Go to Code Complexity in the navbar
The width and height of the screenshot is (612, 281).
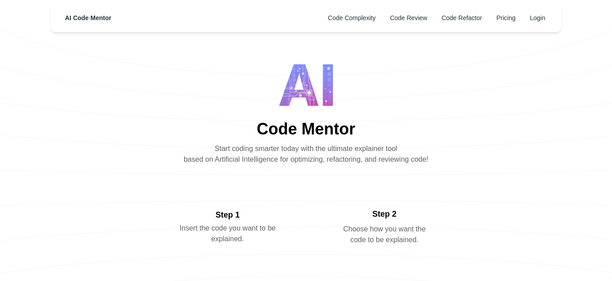[352, 18]
